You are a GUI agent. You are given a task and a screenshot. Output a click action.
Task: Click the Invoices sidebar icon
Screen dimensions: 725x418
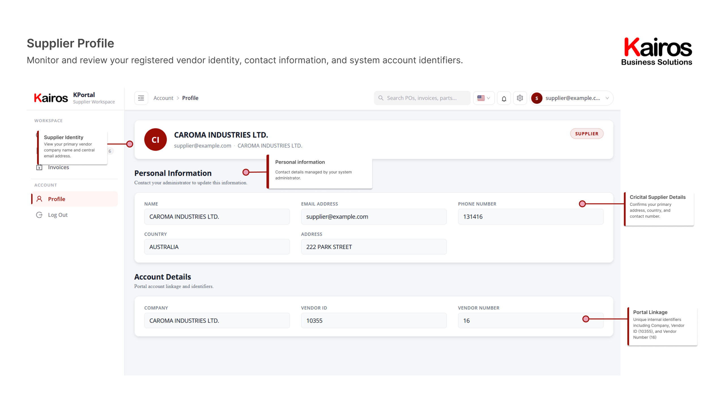39,167
